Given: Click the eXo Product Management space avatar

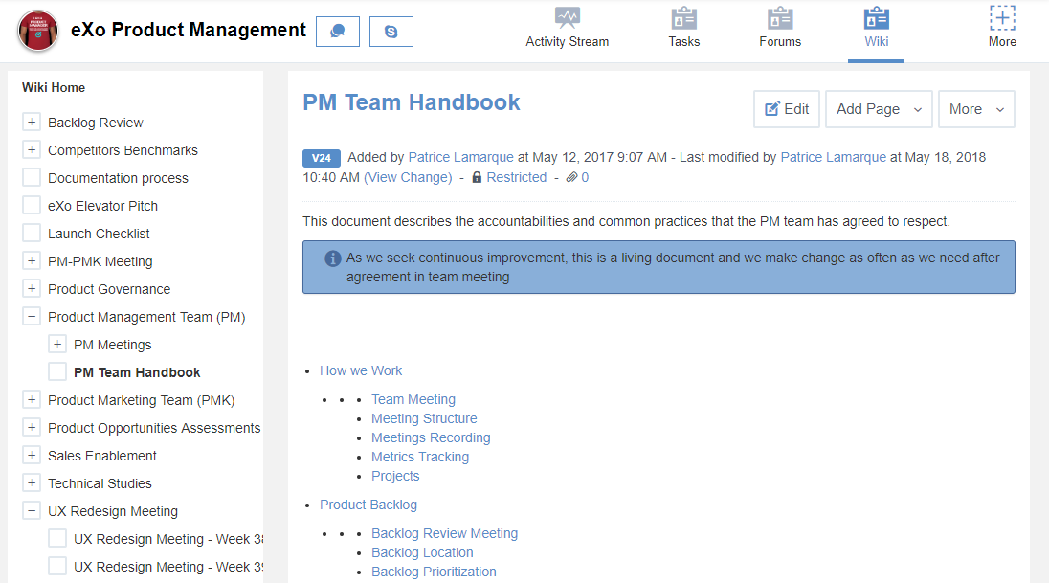Looking at the screenshot, I should click(38, 31).
